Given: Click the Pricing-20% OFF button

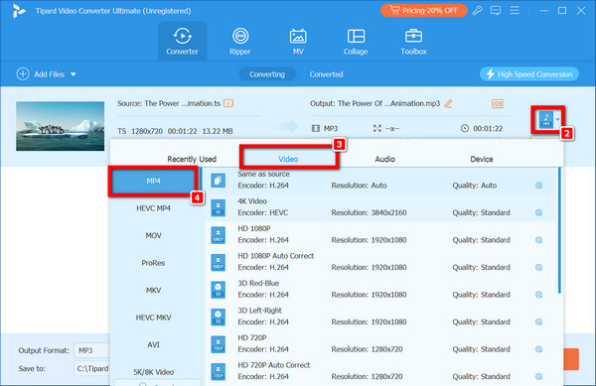Looking at the screenshot, I should tap(424, 10).
